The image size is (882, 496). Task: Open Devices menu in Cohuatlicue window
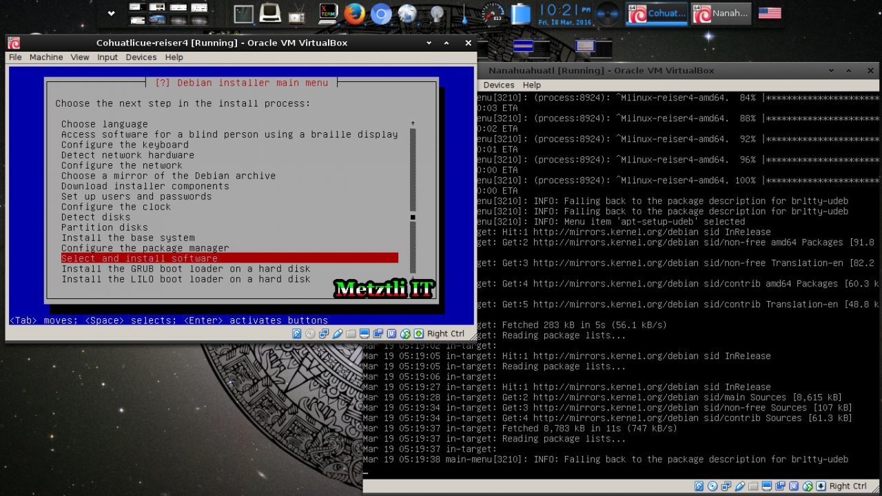141,57
